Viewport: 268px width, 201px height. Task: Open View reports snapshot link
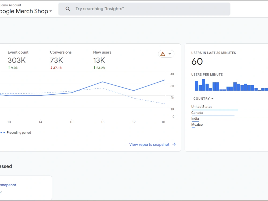click(149, 144)
